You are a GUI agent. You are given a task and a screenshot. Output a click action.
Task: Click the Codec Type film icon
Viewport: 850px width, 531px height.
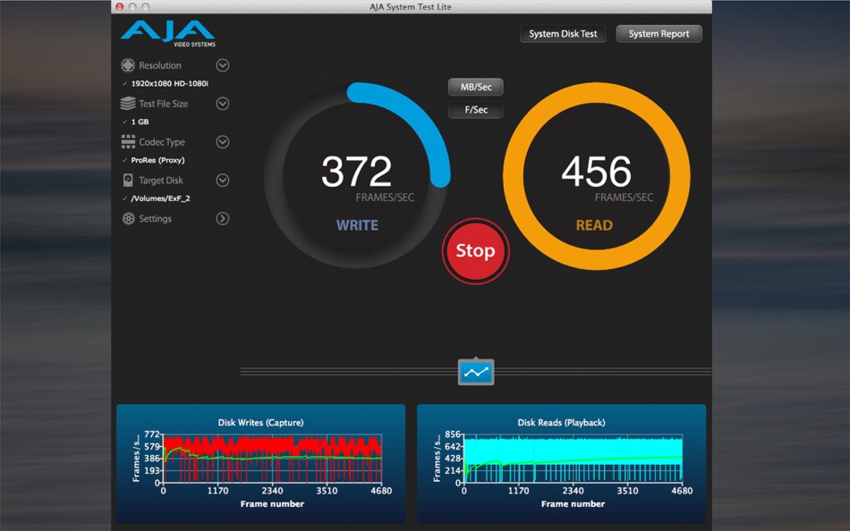tap(128, 142)
